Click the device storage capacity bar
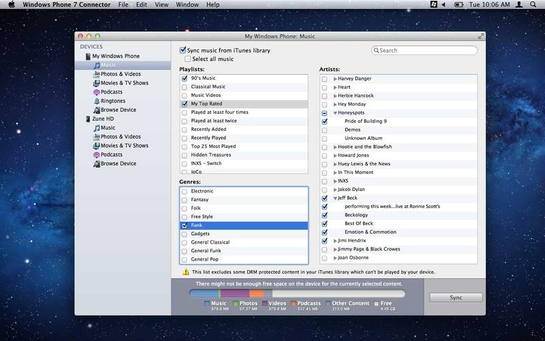Viewport: 545px width, 341px height. (x=296, y=294)
